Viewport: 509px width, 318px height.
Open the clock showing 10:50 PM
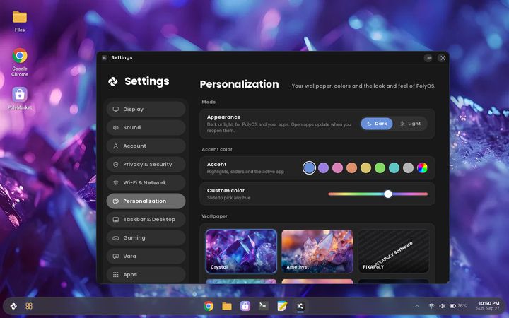point(488,306)
